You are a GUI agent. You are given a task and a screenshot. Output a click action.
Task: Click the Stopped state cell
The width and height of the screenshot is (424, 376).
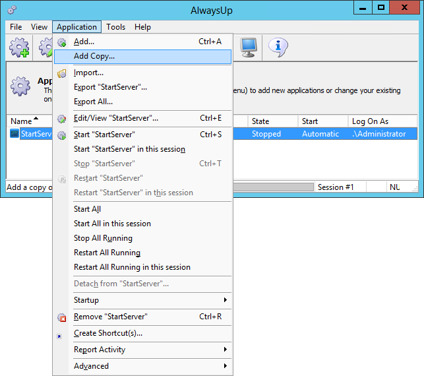pyautogui.click(x=266, y=134)
